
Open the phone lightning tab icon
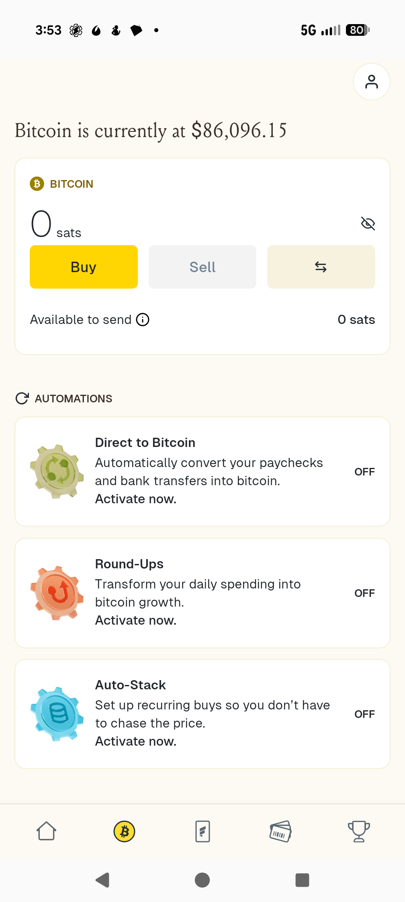pyautogui.click(x=202, y=831)
